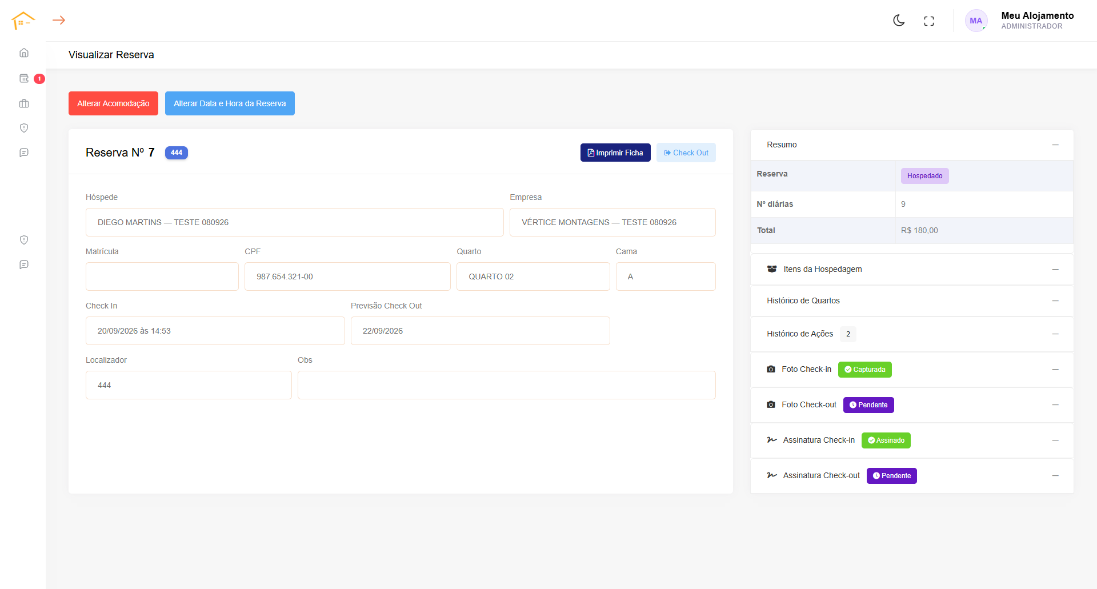
Task: Click the orange arrow sidebar toggle
Action: click(x=59, y=21)
